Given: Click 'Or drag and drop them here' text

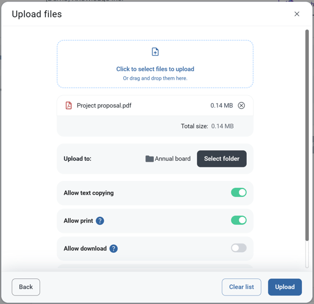Looking at the screenshot, I should (x=155, y=79).
